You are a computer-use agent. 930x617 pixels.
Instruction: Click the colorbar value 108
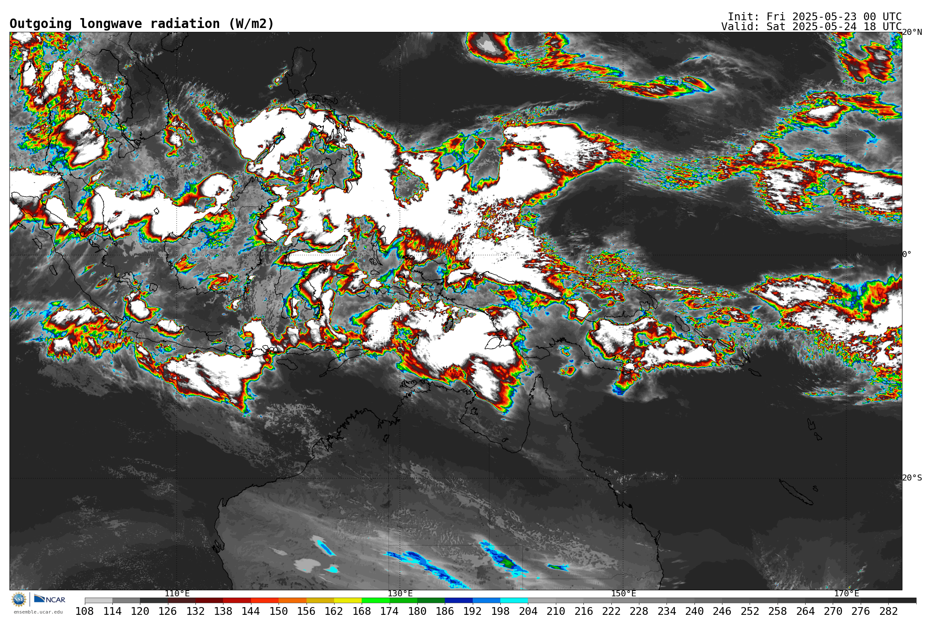[85, 611]
